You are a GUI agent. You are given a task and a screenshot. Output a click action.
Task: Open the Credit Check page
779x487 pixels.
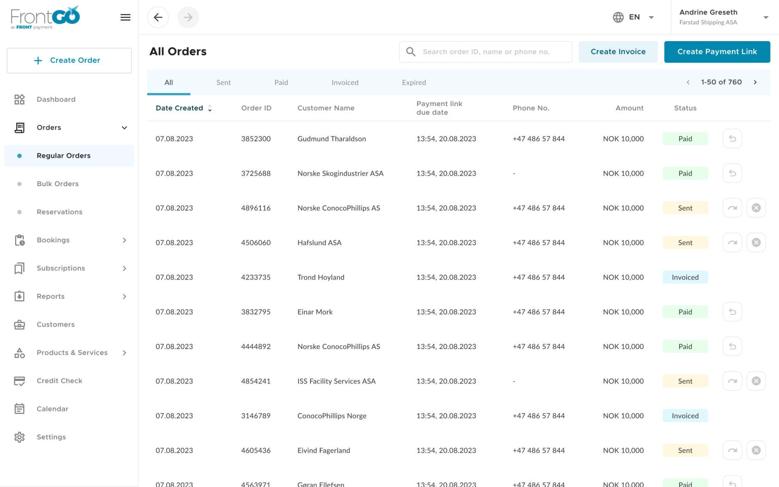[x=59, y=380]
